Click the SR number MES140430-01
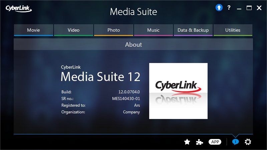267x150 pixels. [x=126, y=99]
